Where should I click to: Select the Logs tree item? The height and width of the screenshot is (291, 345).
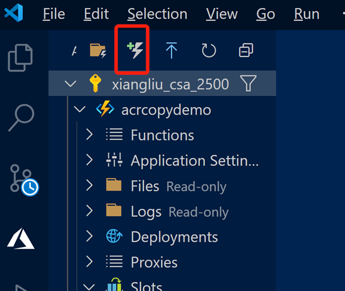[162, 211]
